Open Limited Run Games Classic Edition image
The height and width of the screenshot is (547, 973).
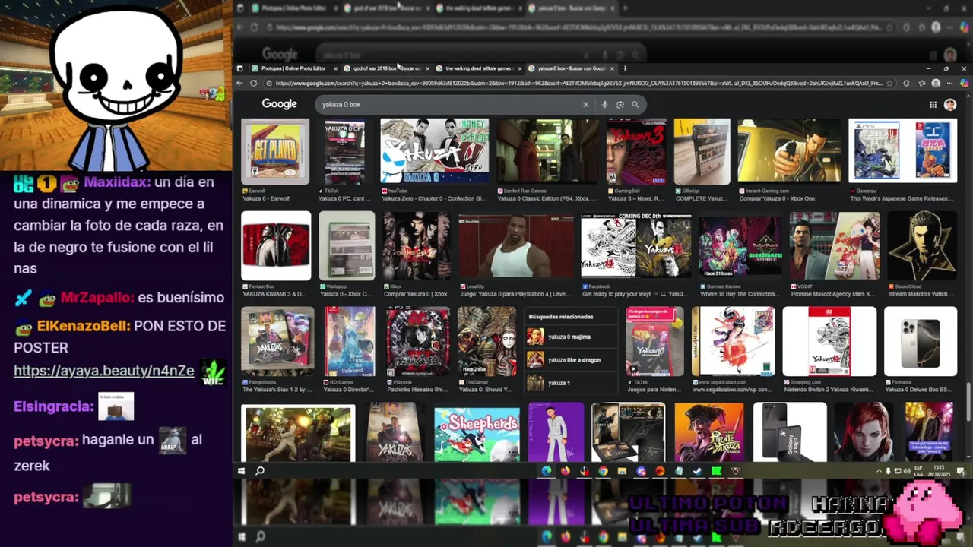coord(548,151)
